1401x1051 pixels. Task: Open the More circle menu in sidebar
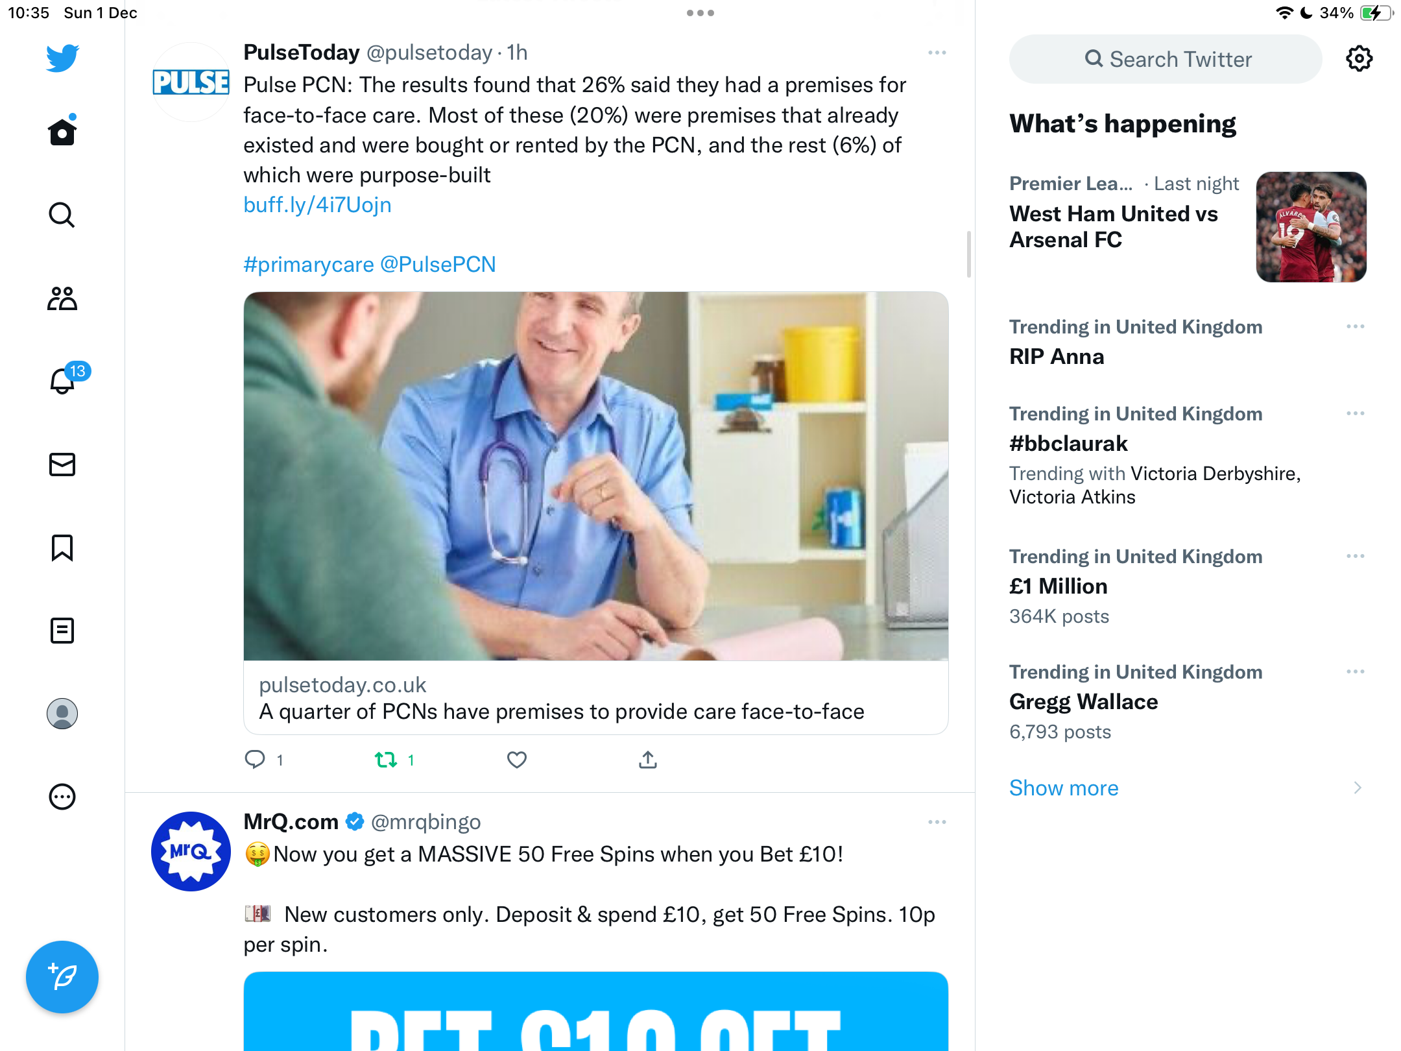click(62, 797)
